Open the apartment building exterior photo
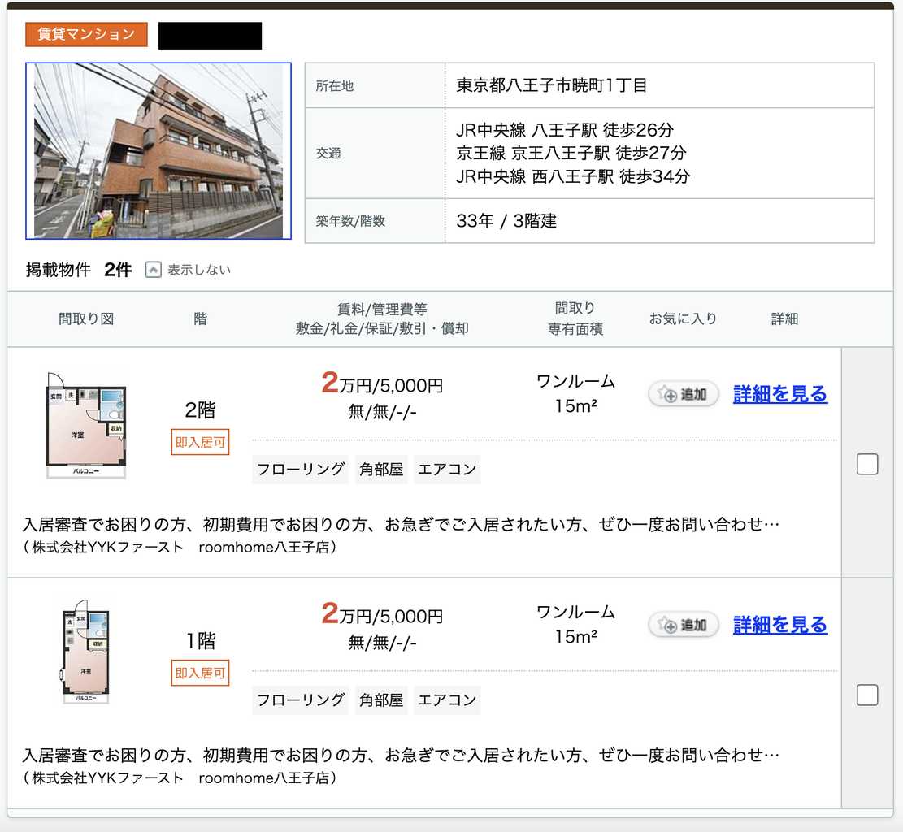 point(158,151)
